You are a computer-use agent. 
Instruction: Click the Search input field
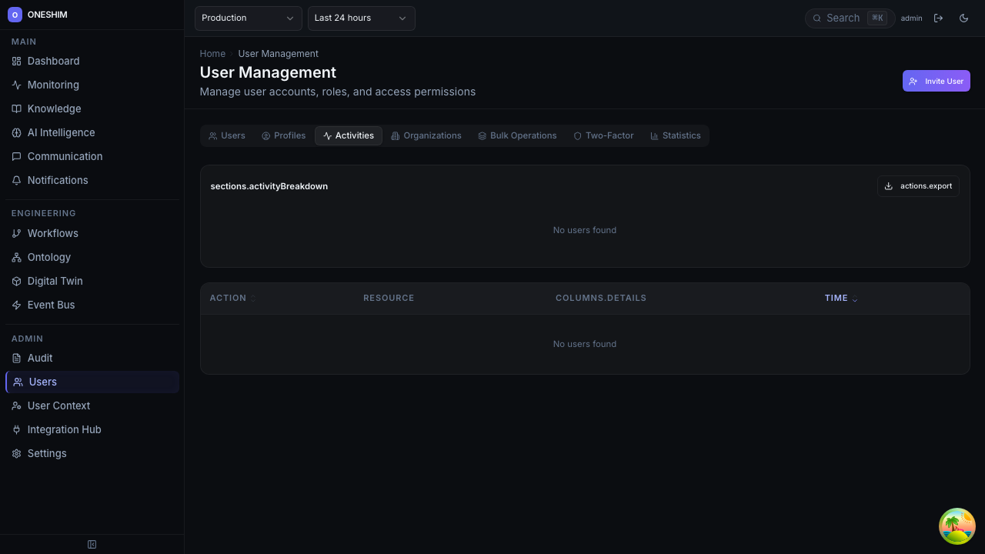(x=843, y=18)
